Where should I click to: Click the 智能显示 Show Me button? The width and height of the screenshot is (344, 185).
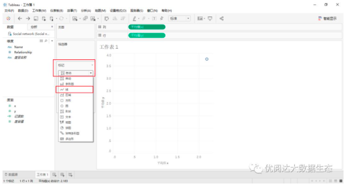(x=327, y=19)
